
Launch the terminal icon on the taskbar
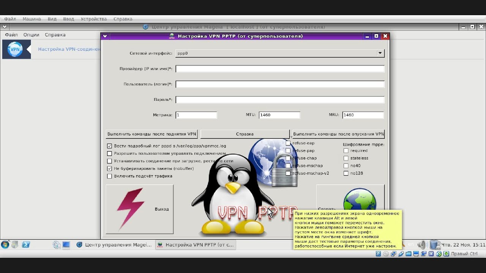[x=26, y=245]
